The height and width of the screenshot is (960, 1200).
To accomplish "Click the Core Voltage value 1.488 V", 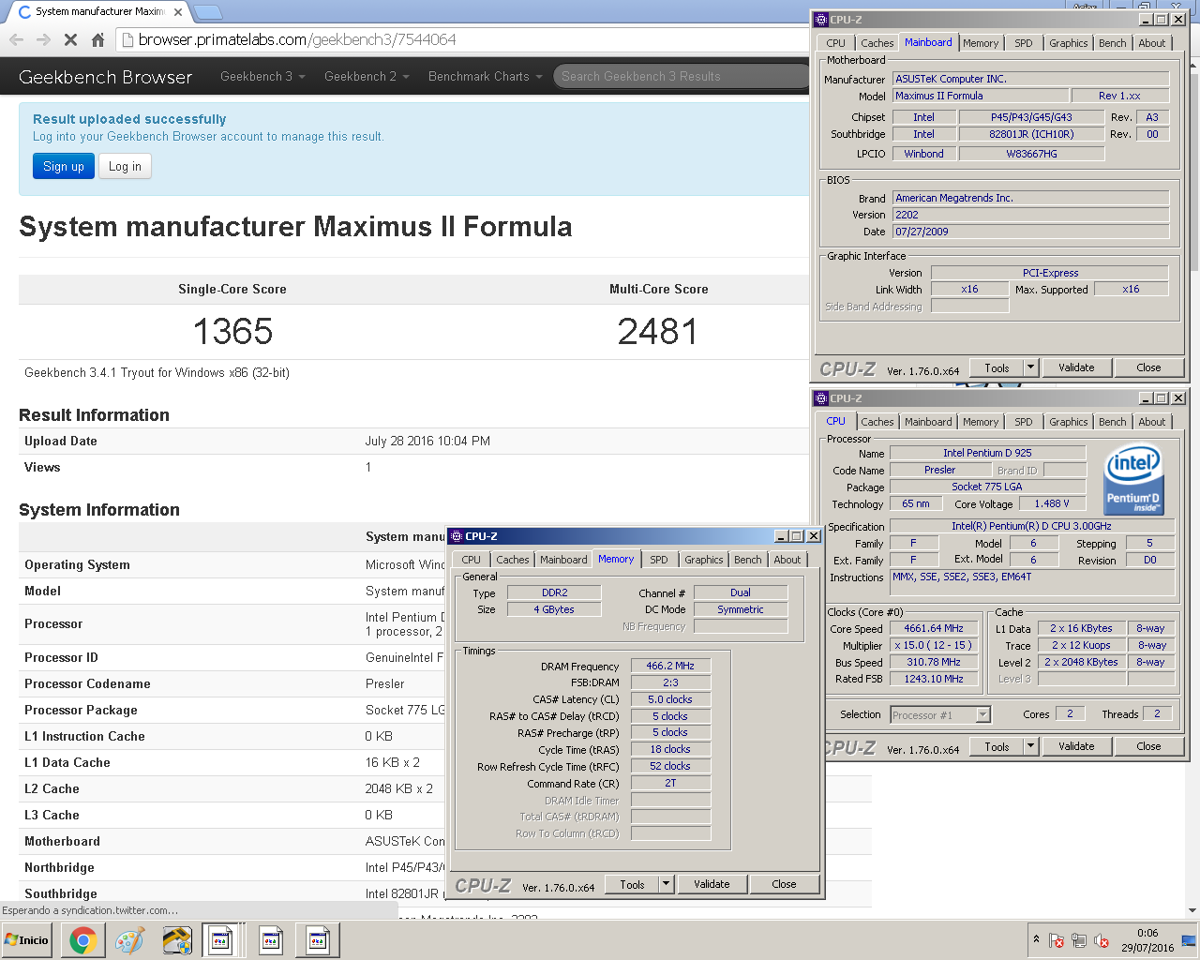I will (1052, 503).
